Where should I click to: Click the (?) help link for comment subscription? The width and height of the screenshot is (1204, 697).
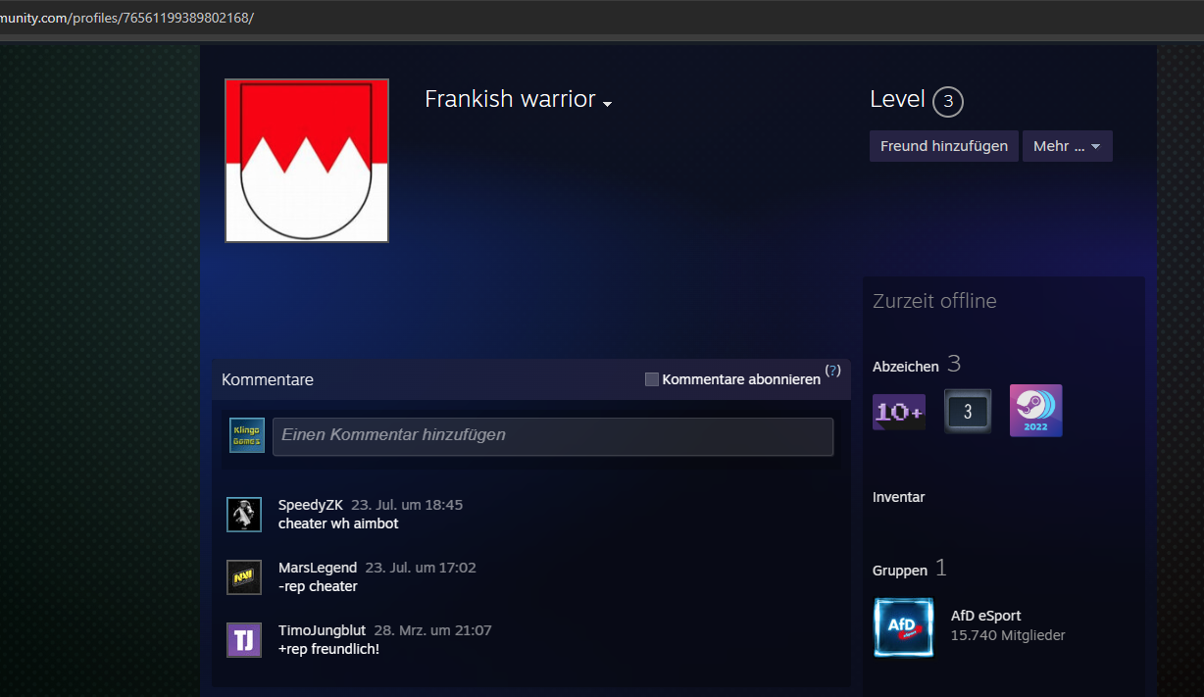[832, 371]
